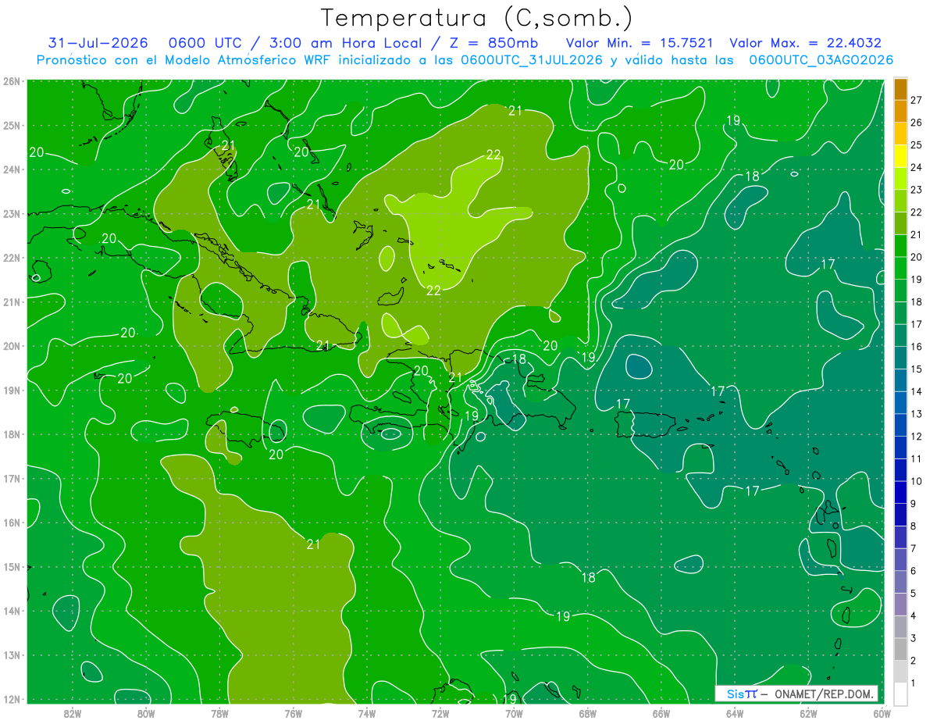Click the colorbar value label '5'
Image resolution: width=937 pixels, height=724 pixels.
(x=914, y=594)
